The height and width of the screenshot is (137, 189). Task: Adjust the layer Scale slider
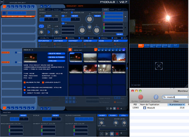[x=71, y=20]
